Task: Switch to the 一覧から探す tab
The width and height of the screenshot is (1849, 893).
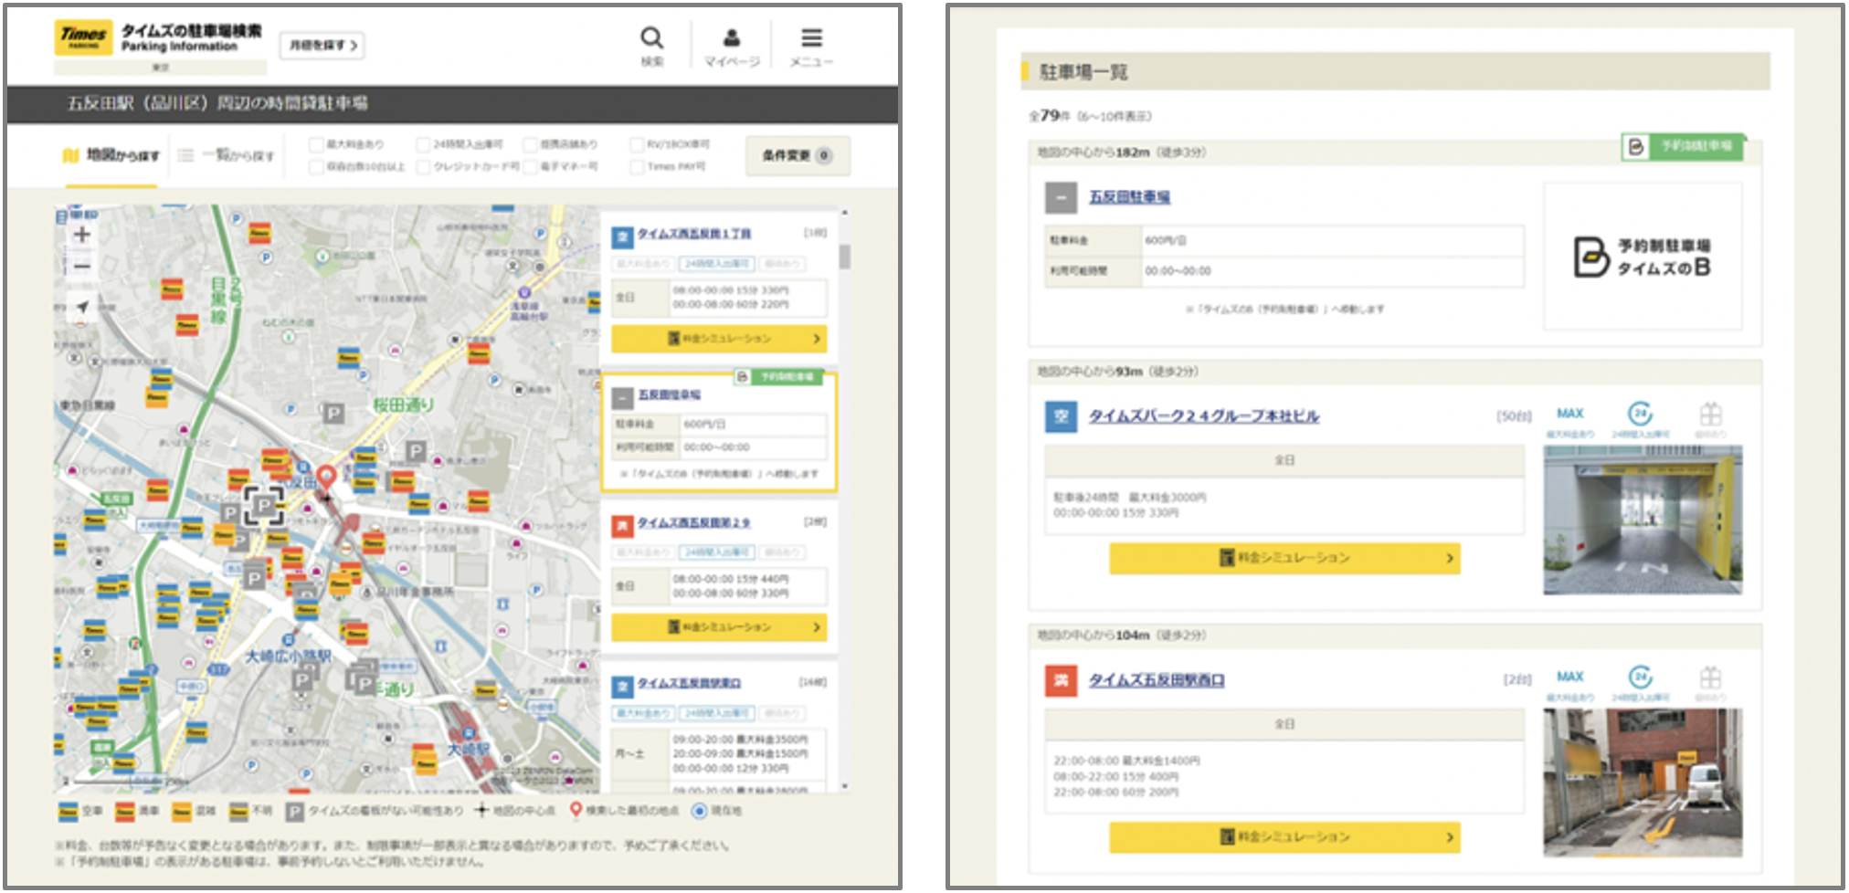Action: click(227, 156)
